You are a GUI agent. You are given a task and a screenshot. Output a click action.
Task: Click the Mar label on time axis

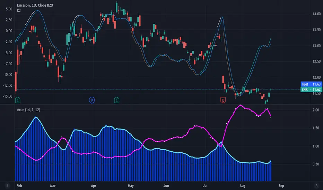pos(53,186)
